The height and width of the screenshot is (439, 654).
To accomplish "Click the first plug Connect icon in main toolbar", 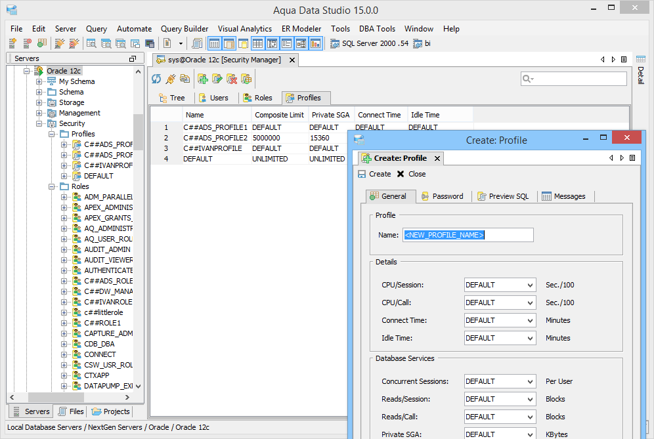I will click(60, 43).
